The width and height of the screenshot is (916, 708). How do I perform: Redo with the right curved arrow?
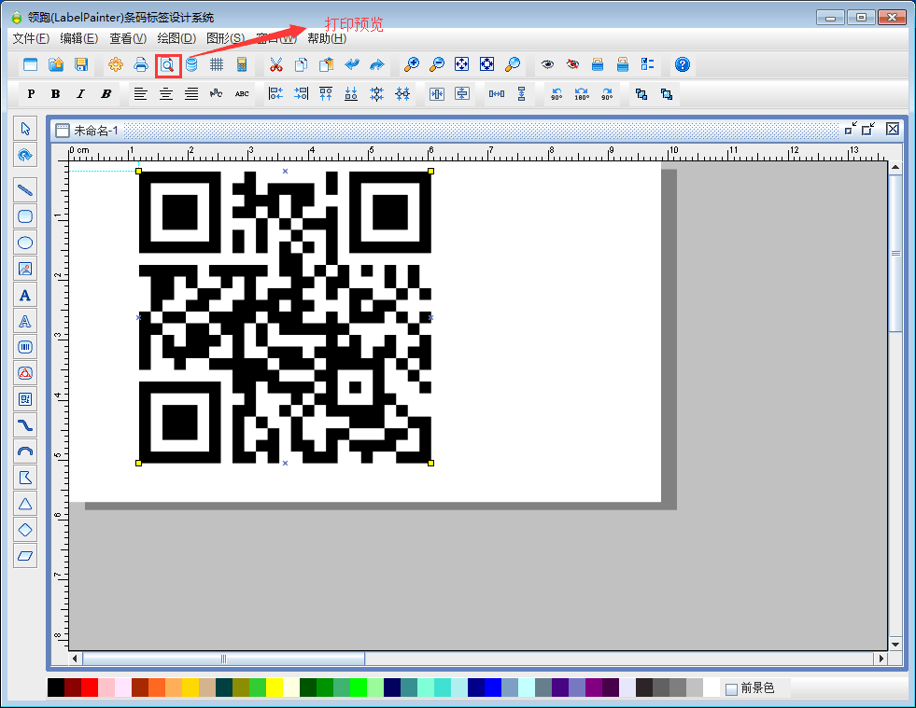pos(377,64)
